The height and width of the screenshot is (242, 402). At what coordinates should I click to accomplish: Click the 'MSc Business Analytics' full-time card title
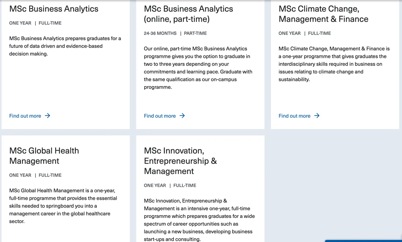point(54,9)
